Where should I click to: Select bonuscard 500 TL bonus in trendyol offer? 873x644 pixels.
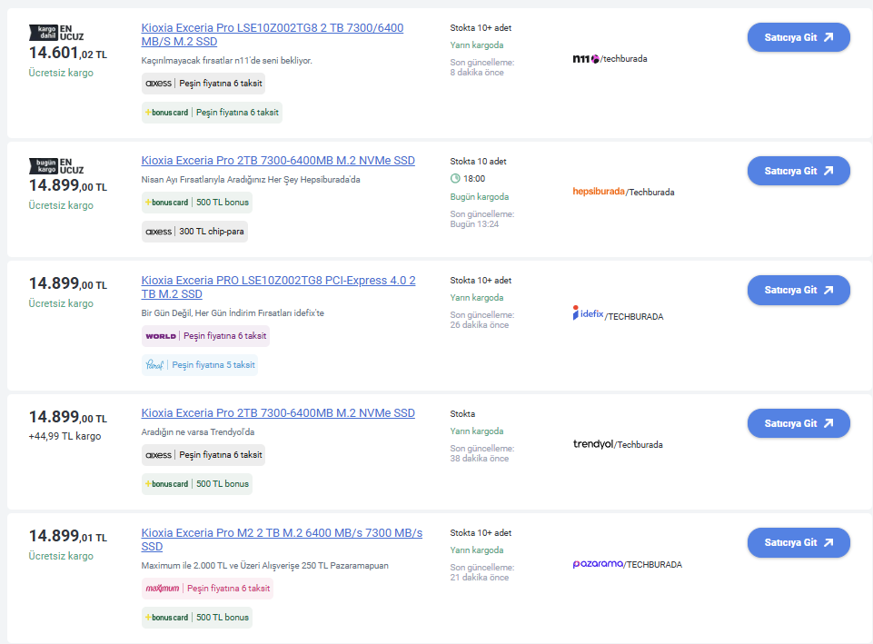[x=196, y=484]
